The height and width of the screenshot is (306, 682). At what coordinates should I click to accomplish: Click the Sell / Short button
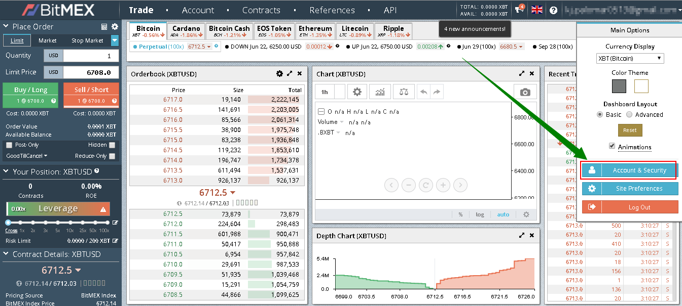click(91, 95)
